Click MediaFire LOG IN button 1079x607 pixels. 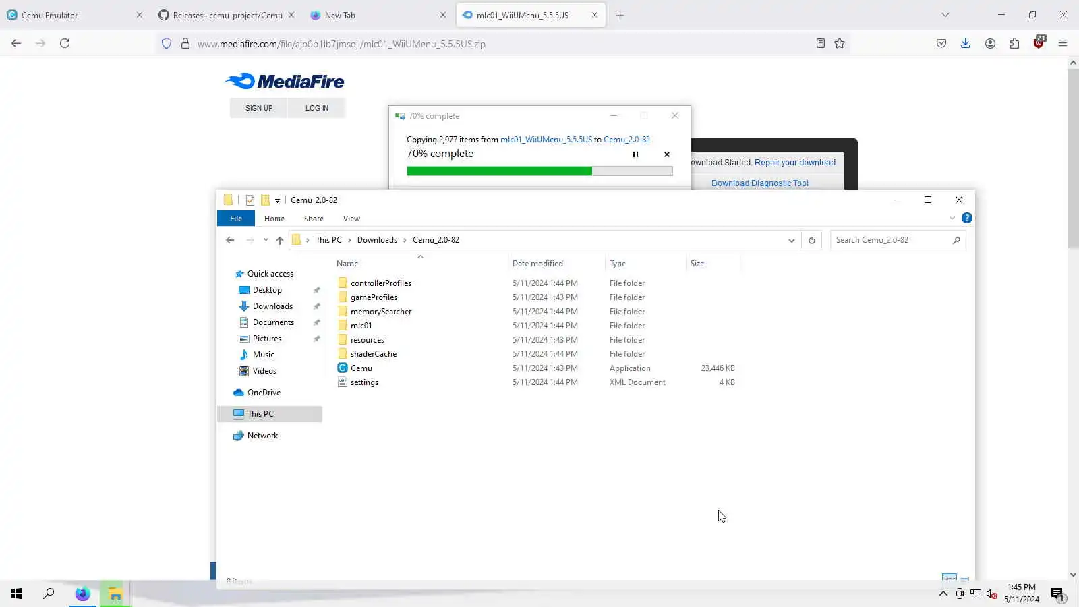tap(317, 108)
